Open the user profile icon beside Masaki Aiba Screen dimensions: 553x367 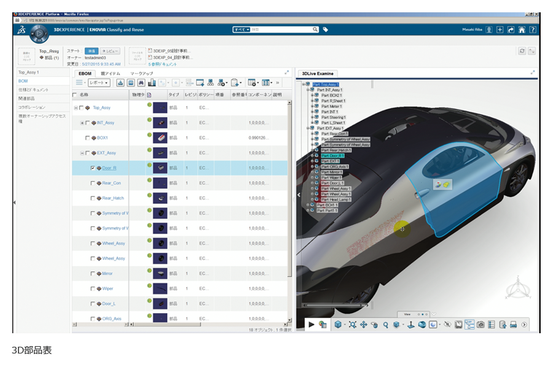tap(489, 30)
